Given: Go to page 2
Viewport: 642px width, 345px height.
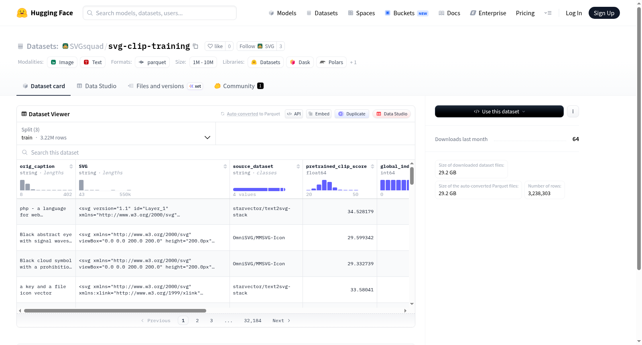Looking at the screenshot, I should [x=197, y=321].
